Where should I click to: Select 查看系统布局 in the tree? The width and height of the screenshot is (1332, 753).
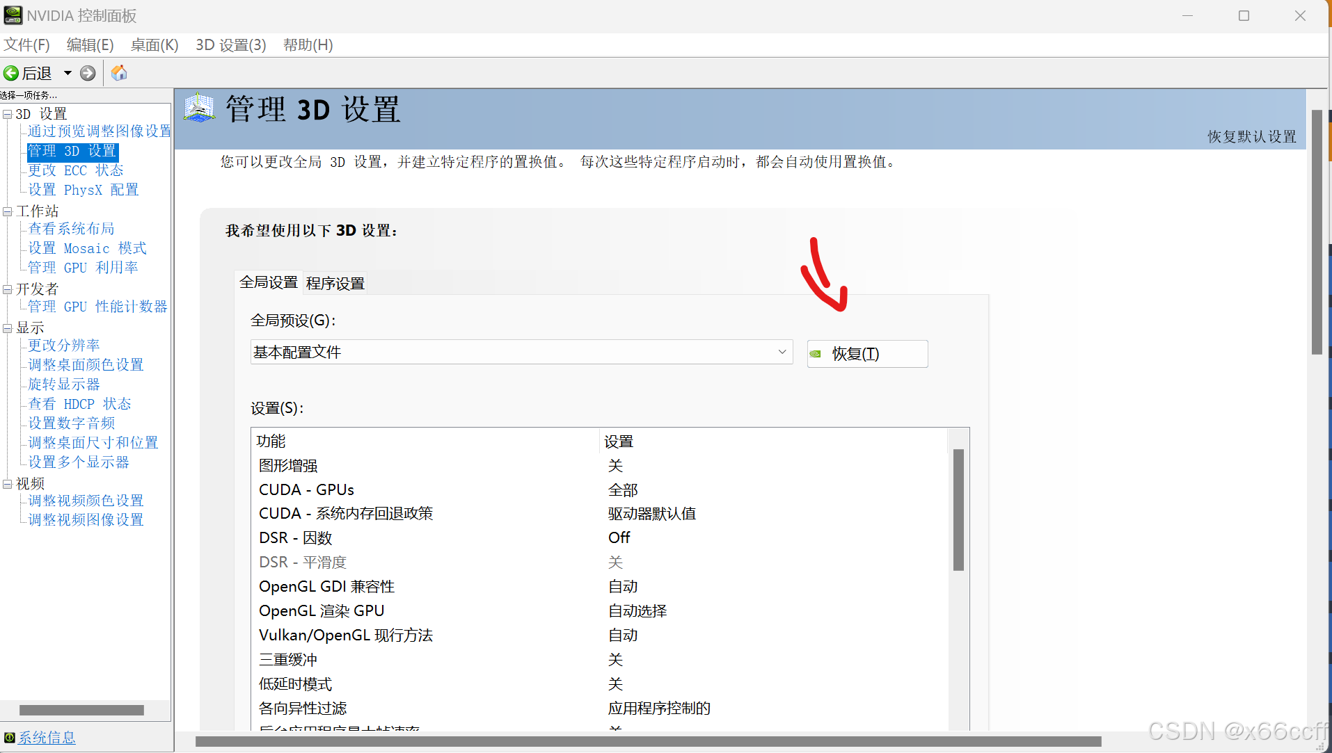[x=72, y=229]
